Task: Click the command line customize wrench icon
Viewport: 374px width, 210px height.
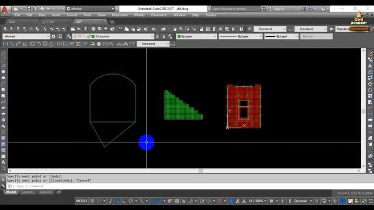Action: pos(3,185)
